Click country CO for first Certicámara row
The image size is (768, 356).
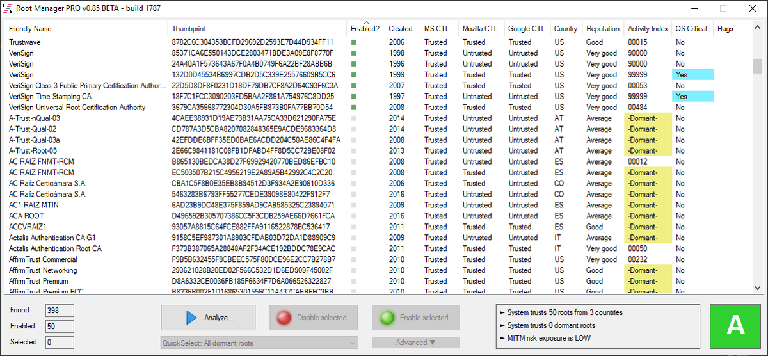coord(559,184)
